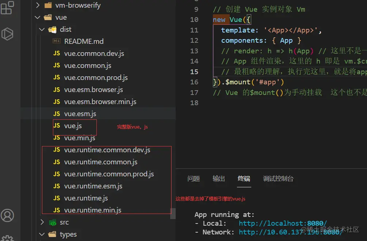Open the Manage gear icon

(7, 238)
